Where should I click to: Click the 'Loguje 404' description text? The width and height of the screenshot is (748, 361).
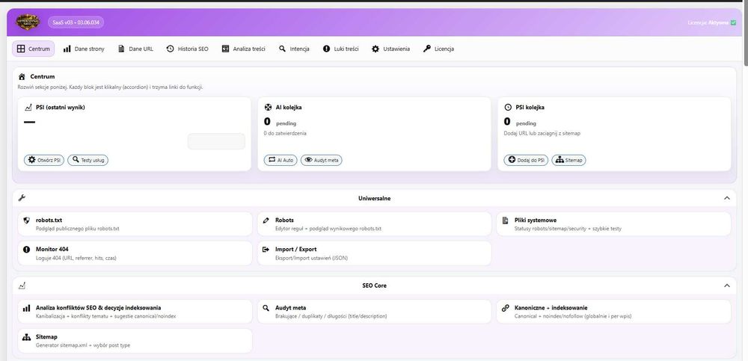[76, 258]
